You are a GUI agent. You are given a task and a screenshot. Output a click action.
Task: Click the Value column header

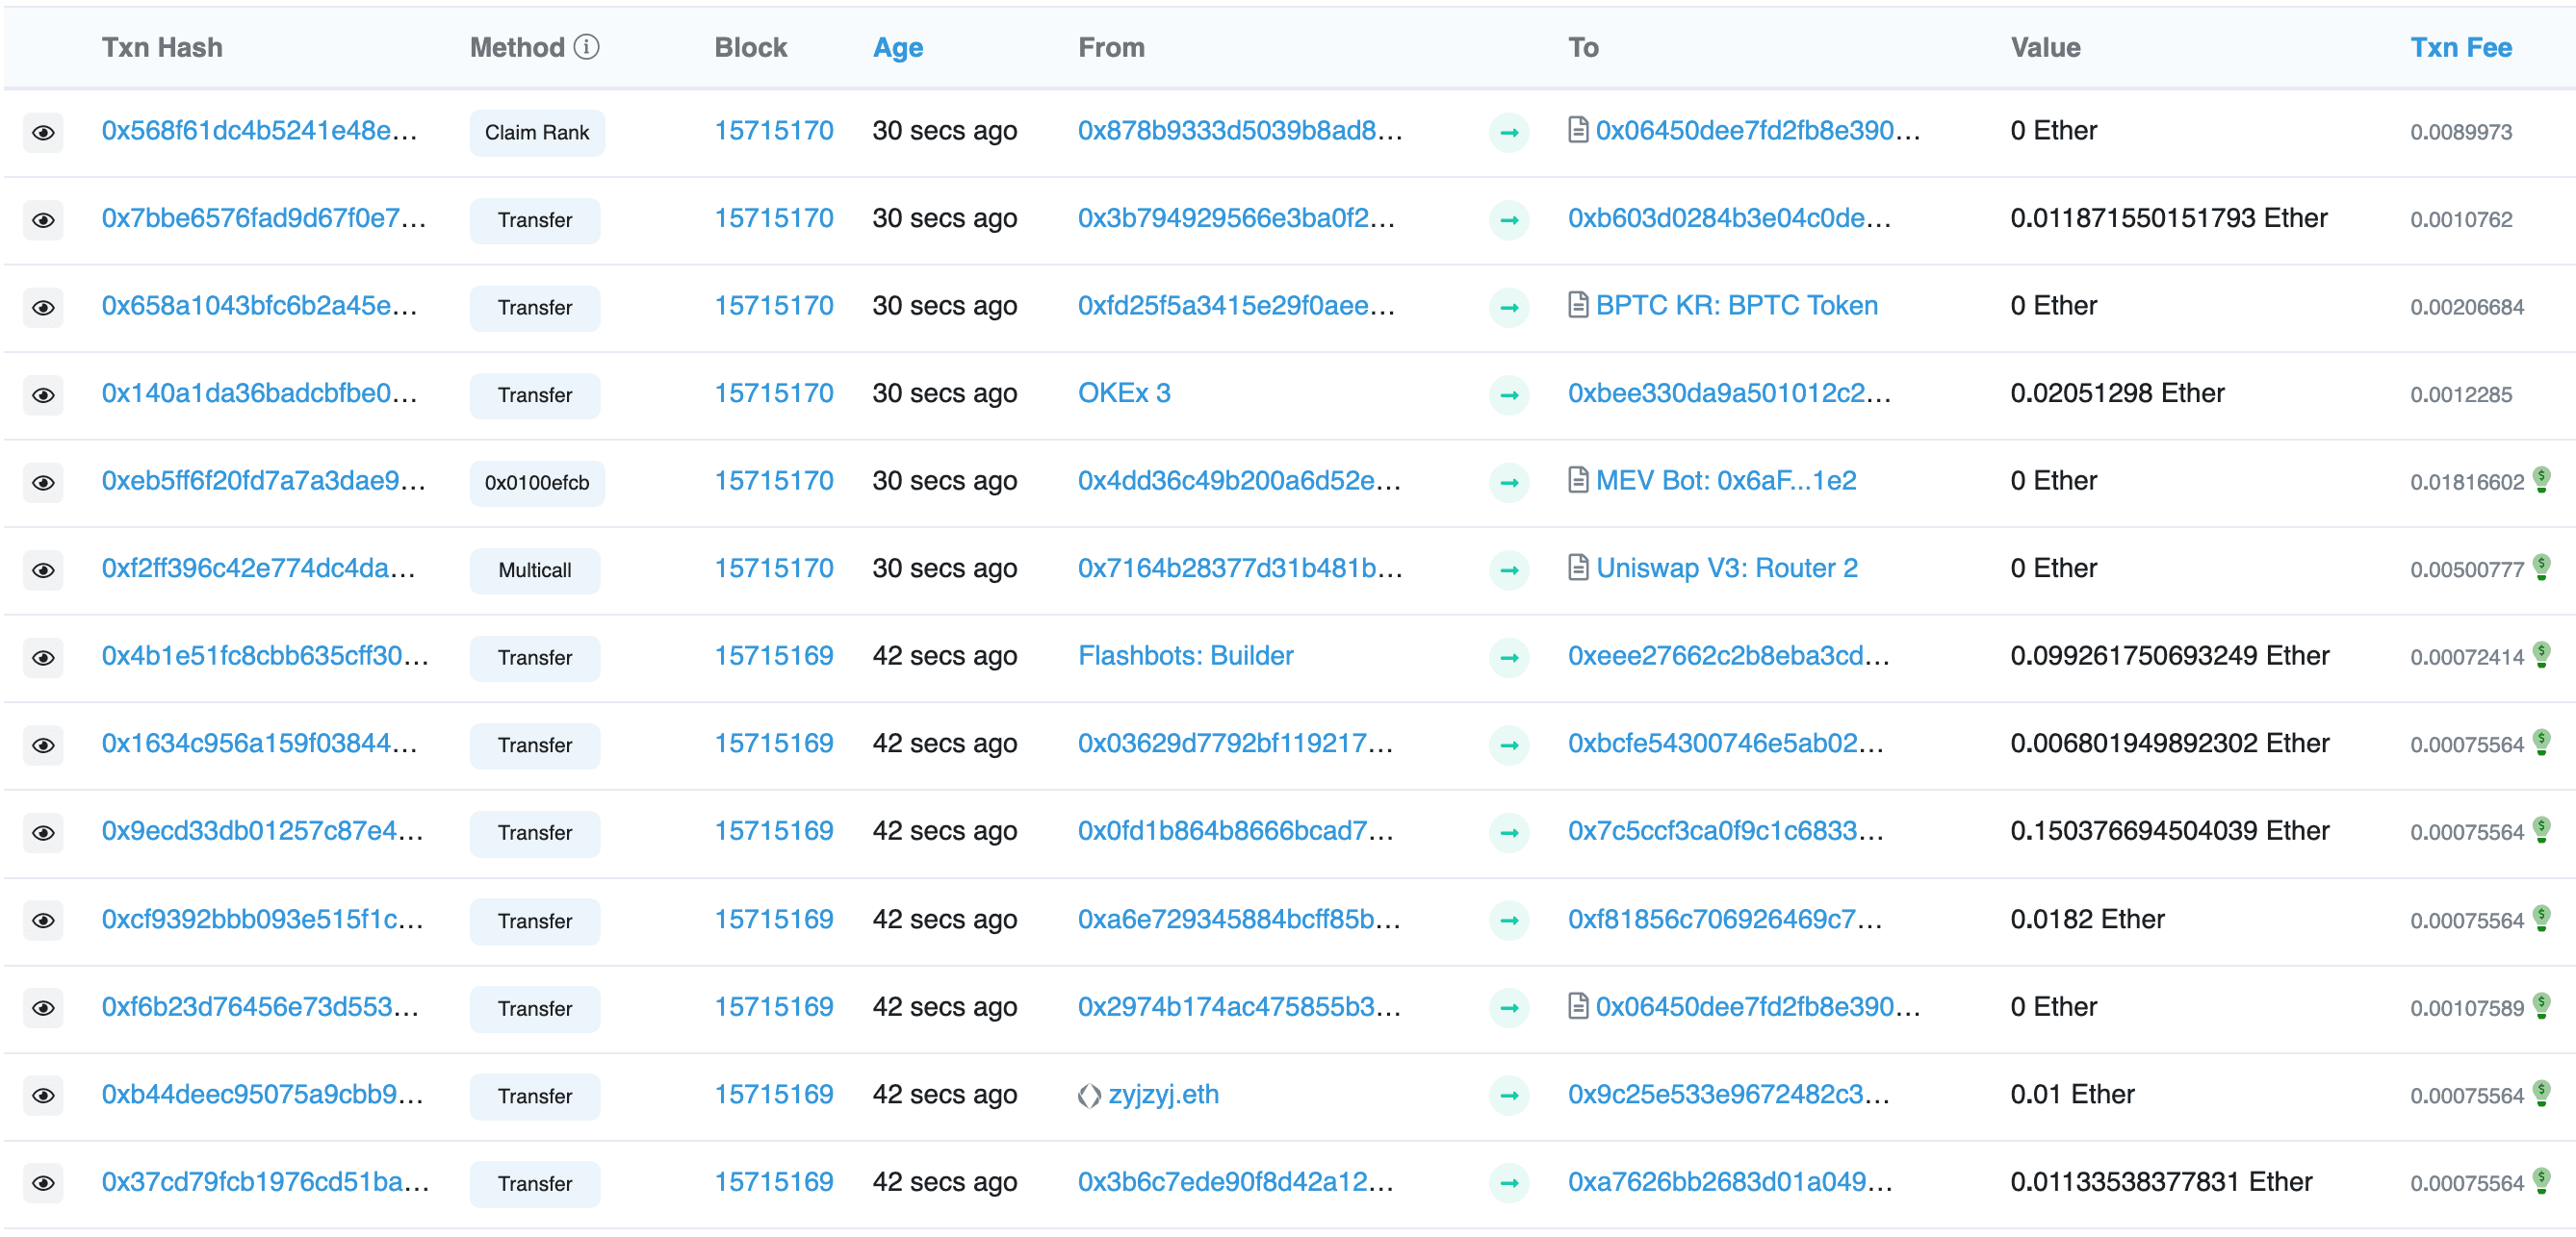point(2045,47)
